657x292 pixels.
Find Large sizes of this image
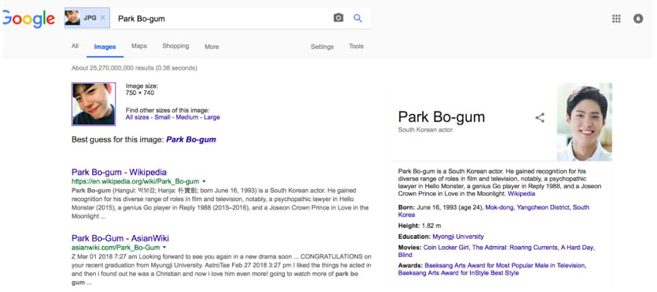(211, 118)
